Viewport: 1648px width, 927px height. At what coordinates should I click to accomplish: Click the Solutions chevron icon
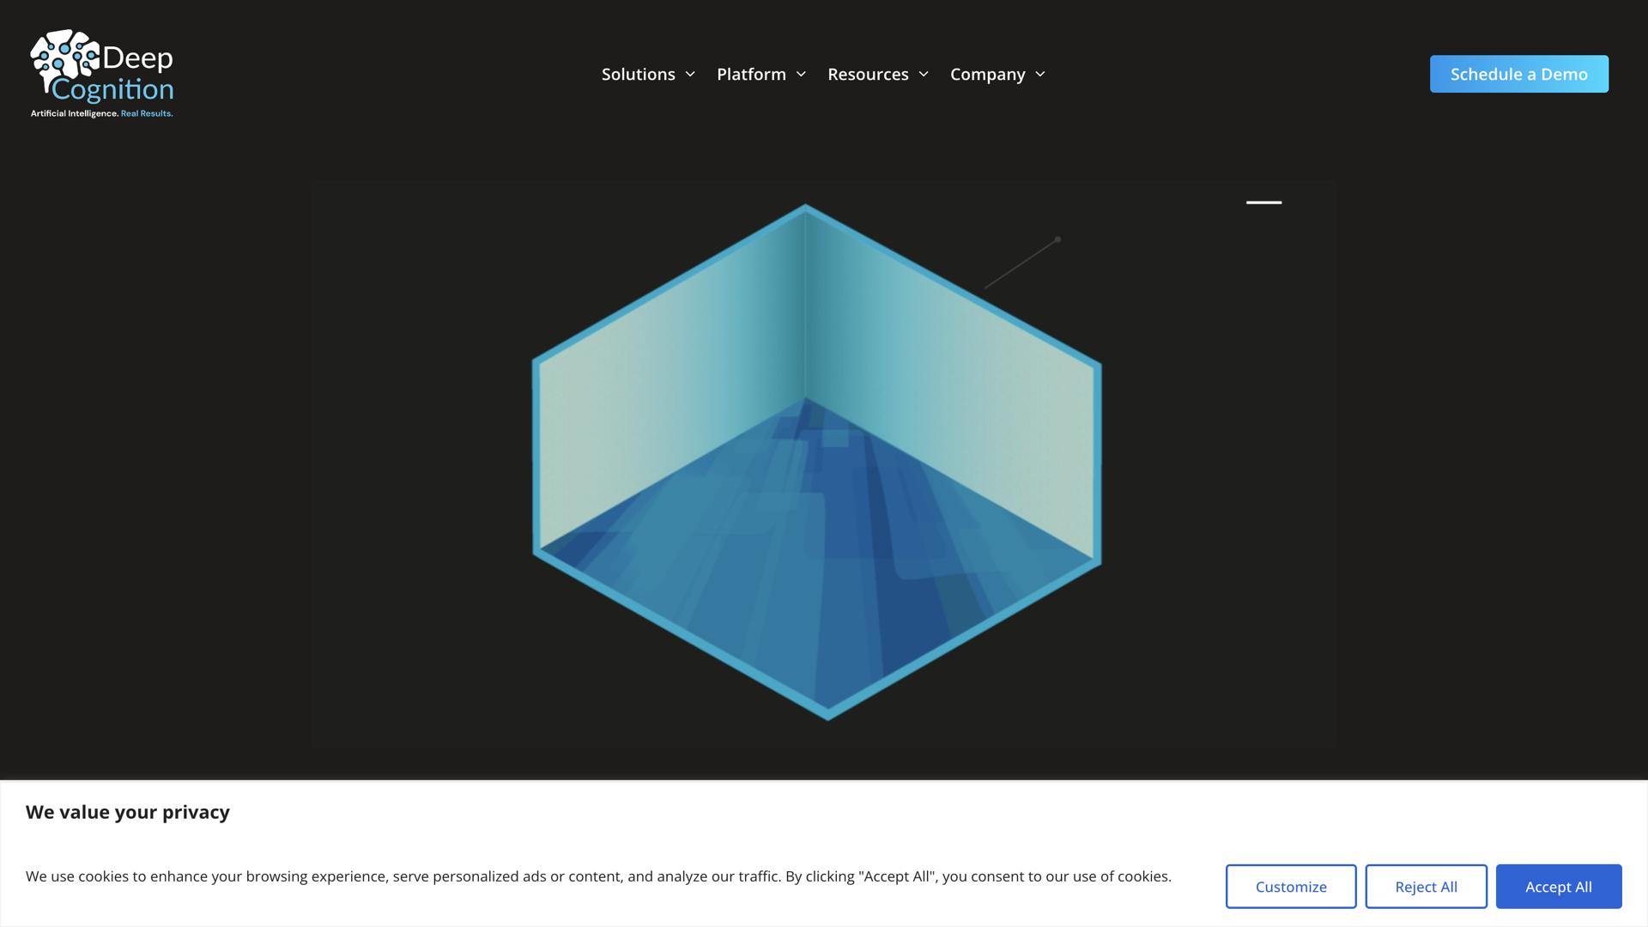click(x=692, y=74)
